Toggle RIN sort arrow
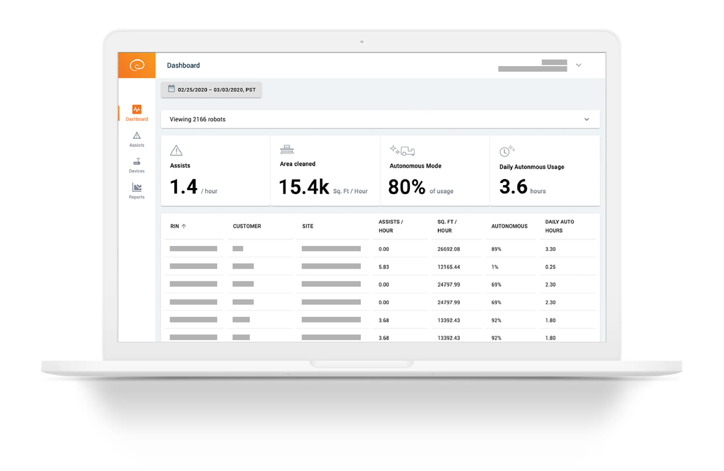This screenshot has height=471, width=724. coord(184,226)
